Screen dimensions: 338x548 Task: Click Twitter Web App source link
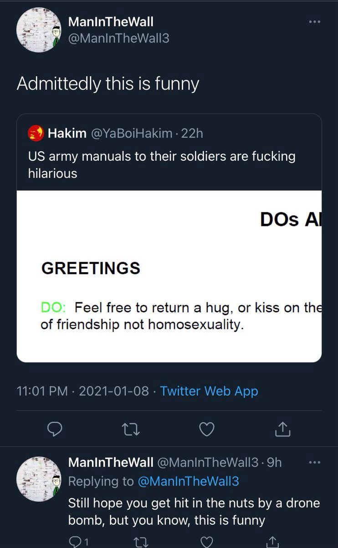pyautogui.click(x=209, y=391)
